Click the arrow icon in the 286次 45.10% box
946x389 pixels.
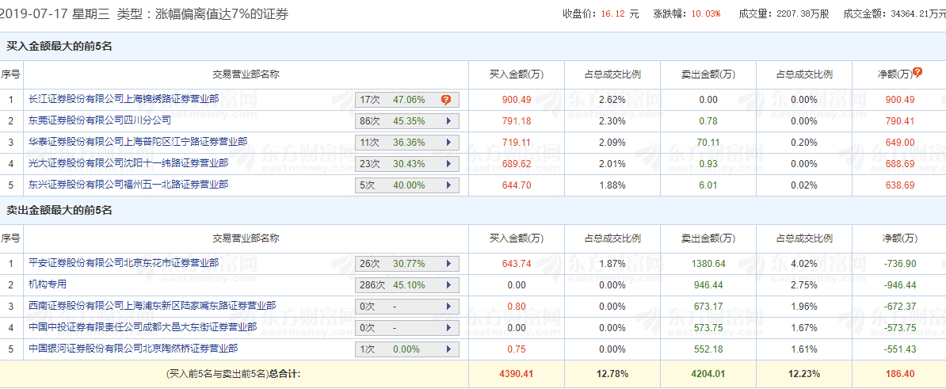[x=448, y=285]
